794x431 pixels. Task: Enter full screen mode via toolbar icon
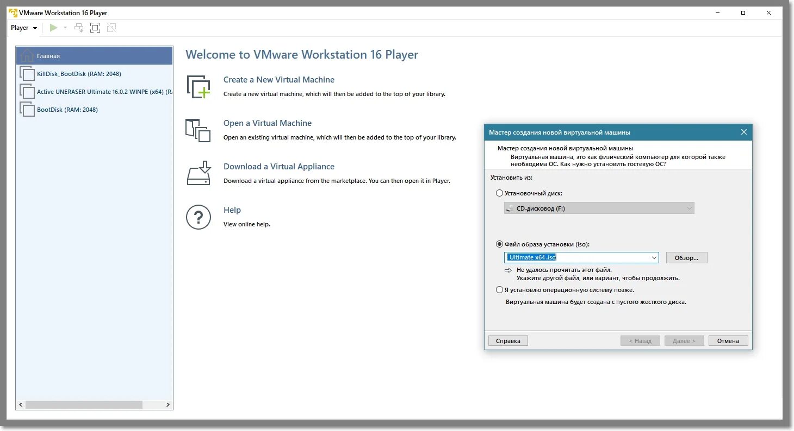coord(95,28)
